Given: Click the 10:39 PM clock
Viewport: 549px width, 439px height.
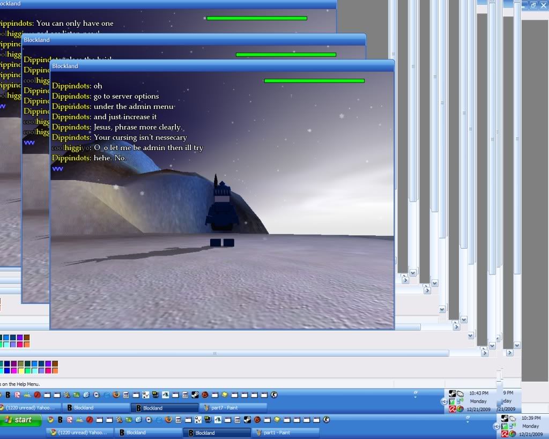Looking at the screenshot, I should click(531, 418).
